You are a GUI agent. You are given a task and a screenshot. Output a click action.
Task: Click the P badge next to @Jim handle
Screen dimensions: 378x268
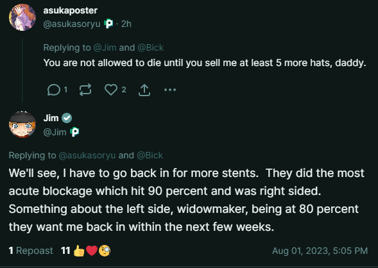click(74, 131)
